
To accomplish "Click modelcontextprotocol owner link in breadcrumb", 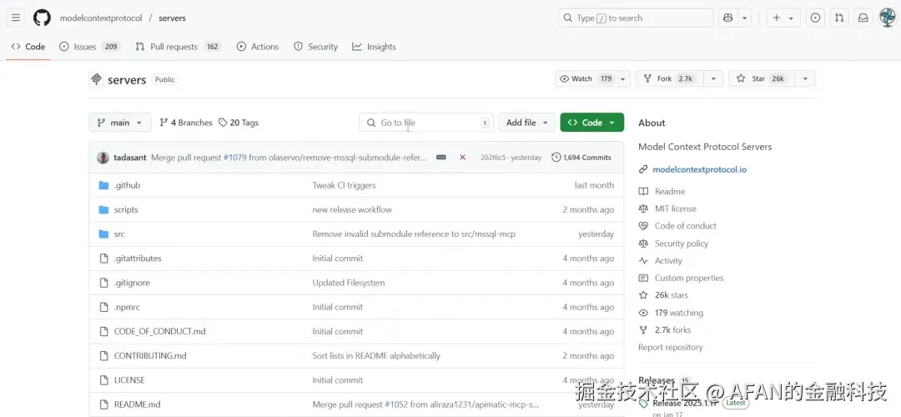I will [x=101, y=18].
